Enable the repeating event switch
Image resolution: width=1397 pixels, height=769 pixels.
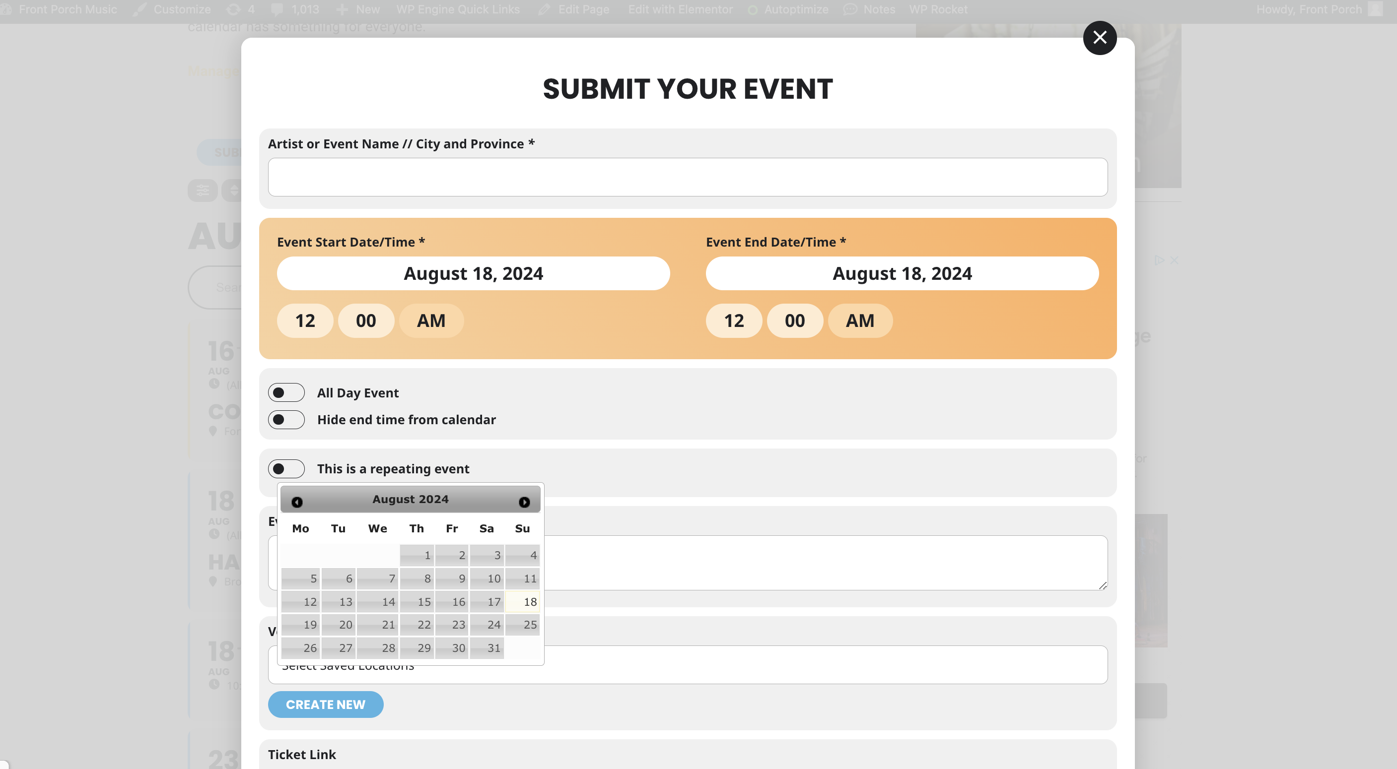(286, 469)
